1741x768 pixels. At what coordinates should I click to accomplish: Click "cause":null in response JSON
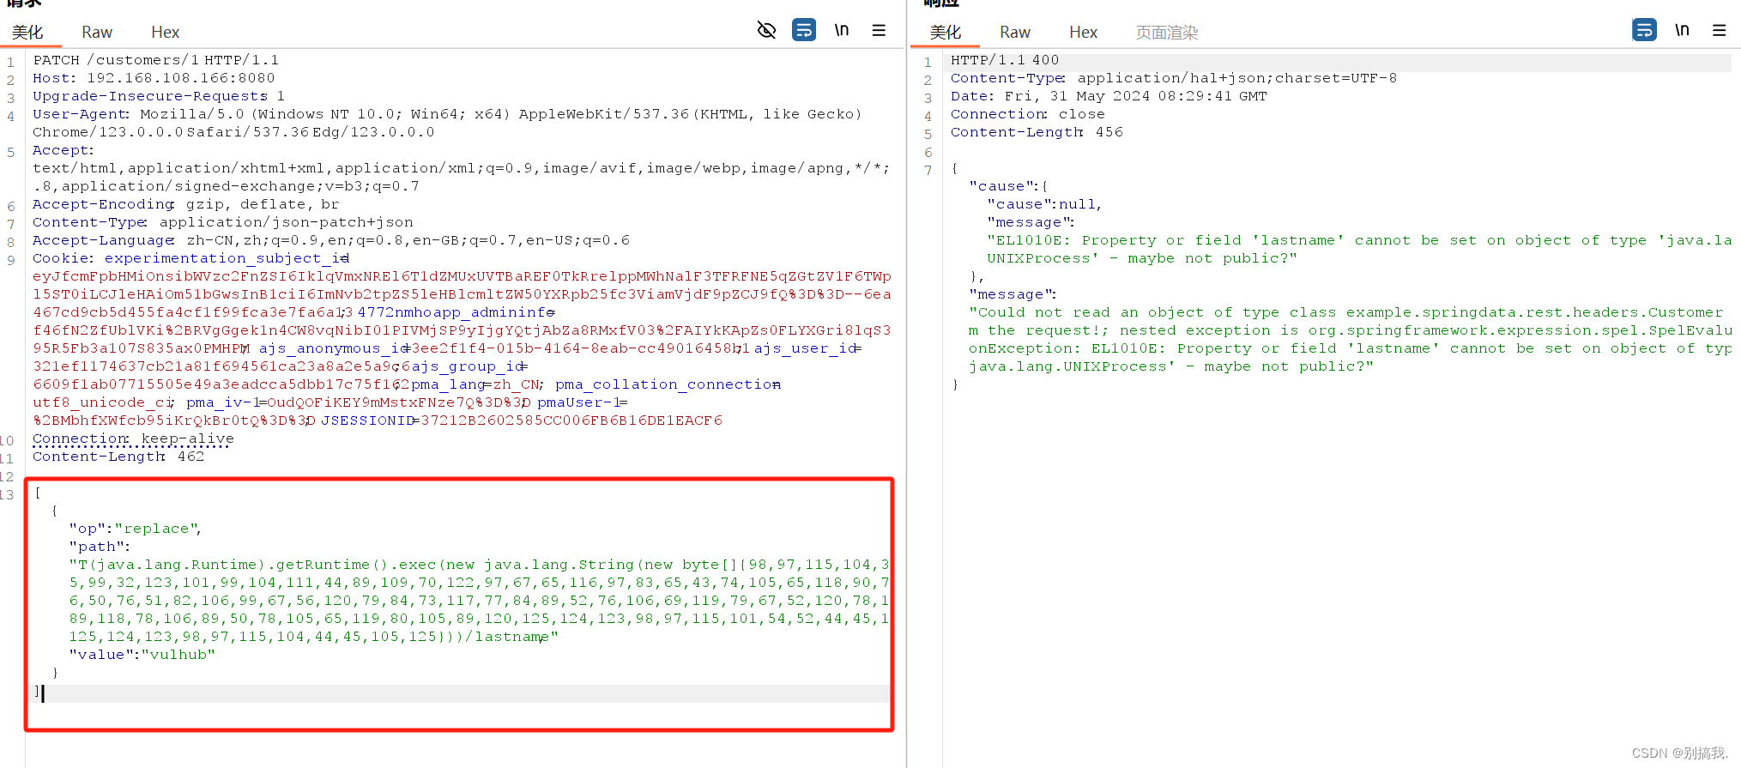click(1044, 204)
